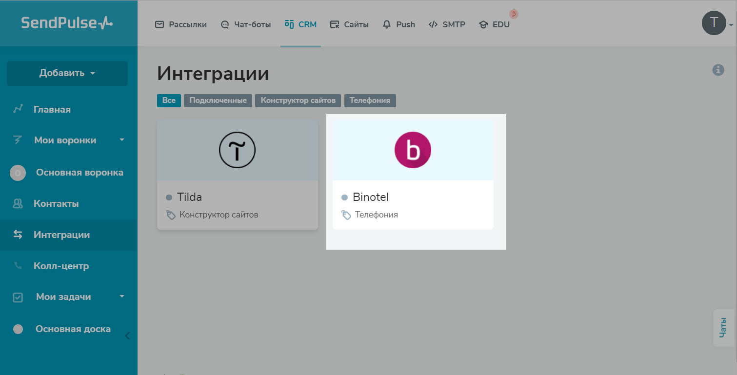The image size is (737, 375).
Task: Open the Сайты section in top navigation
Action: tap(349, 24)
